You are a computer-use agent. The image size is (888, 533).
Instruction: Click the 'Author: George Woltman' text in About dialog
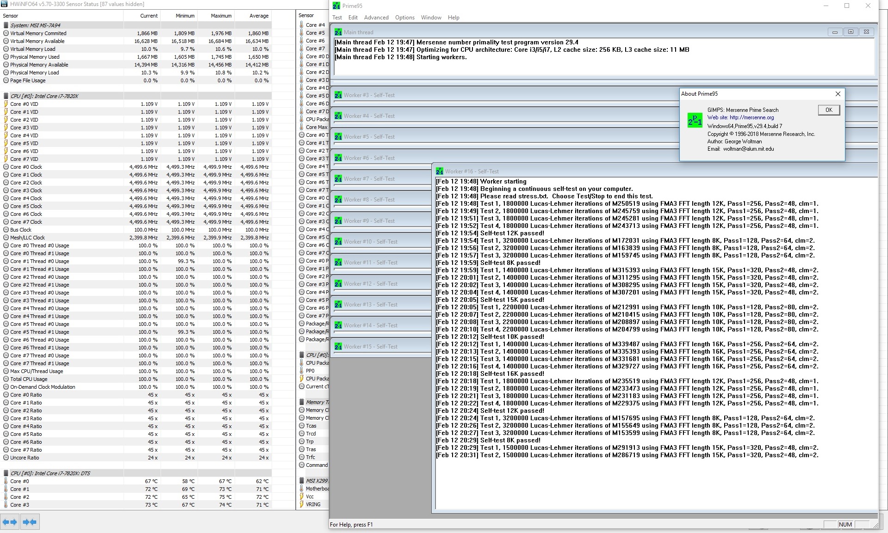pyautogui.click(x=734, y=141)
